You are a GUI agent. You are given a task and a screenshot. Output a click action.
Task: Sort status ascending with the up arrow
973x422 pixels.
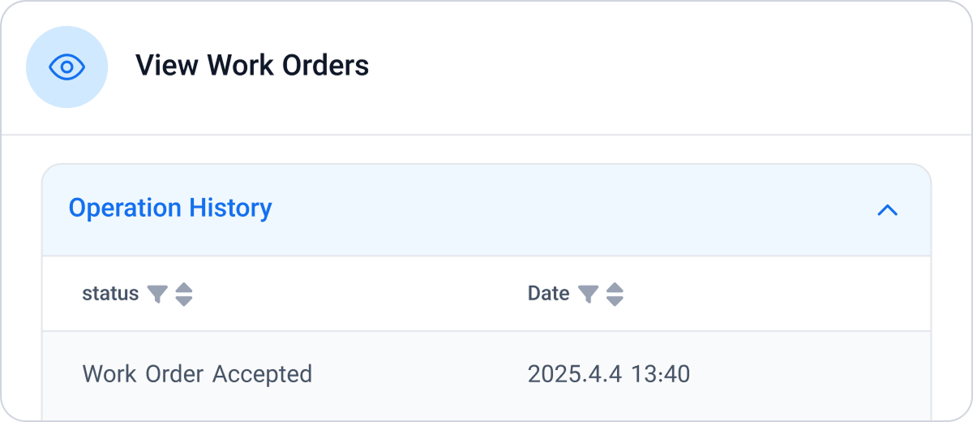[x=184, y=287]
